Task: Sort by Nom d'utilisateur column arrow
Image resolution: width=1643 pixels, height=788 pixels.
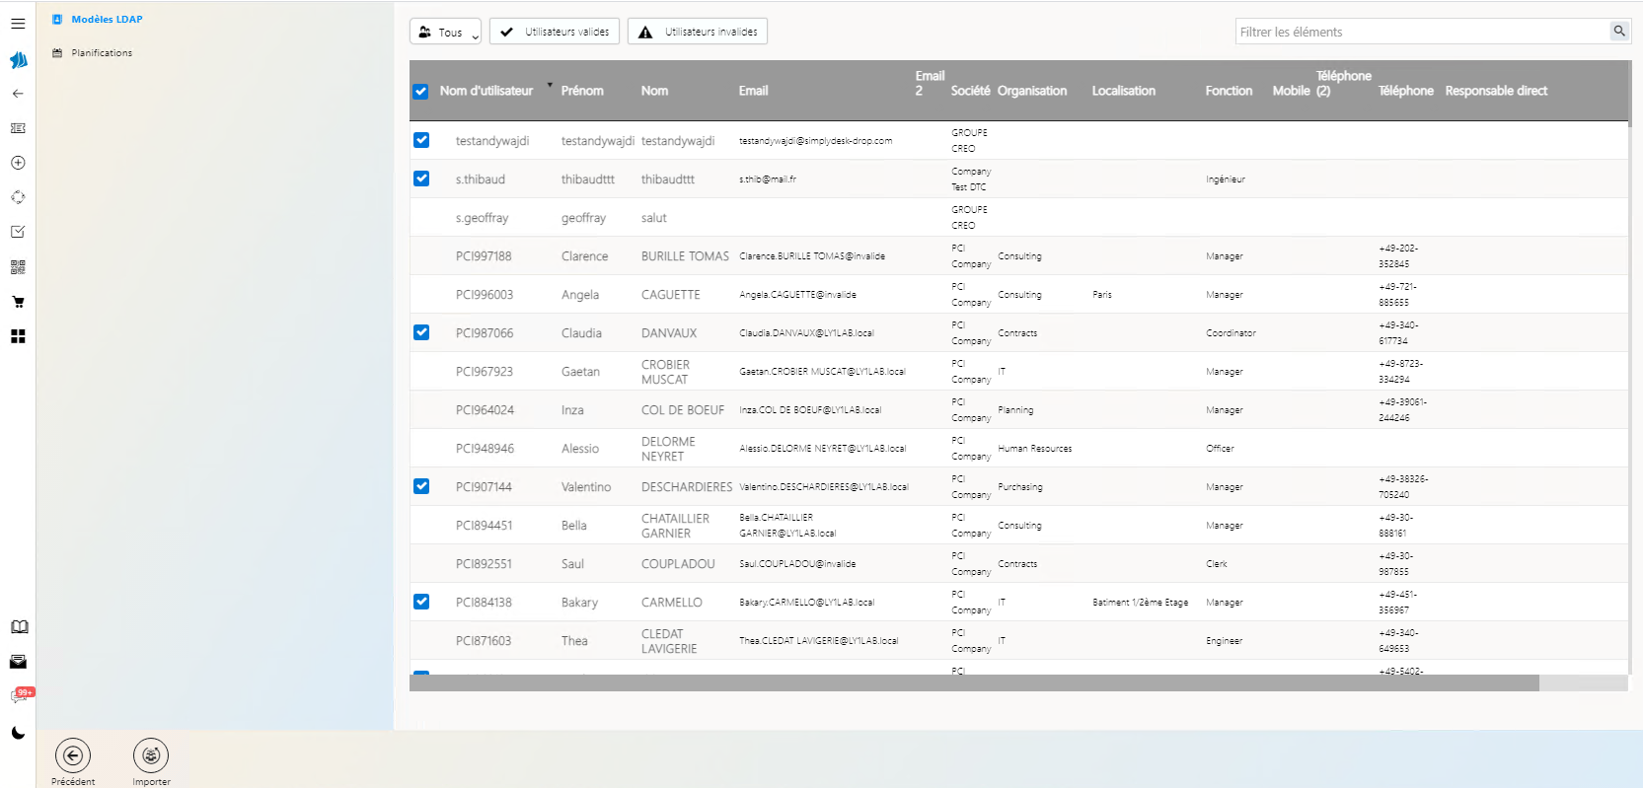Action: point(550,85)
